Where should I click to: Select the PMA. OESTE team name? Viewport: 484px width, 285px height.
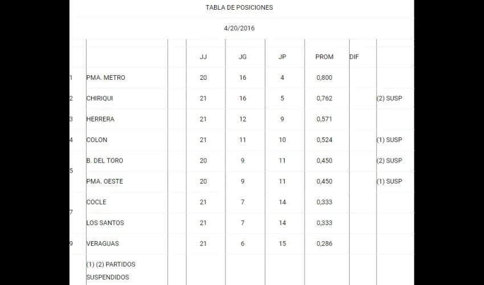coord(104,181)
